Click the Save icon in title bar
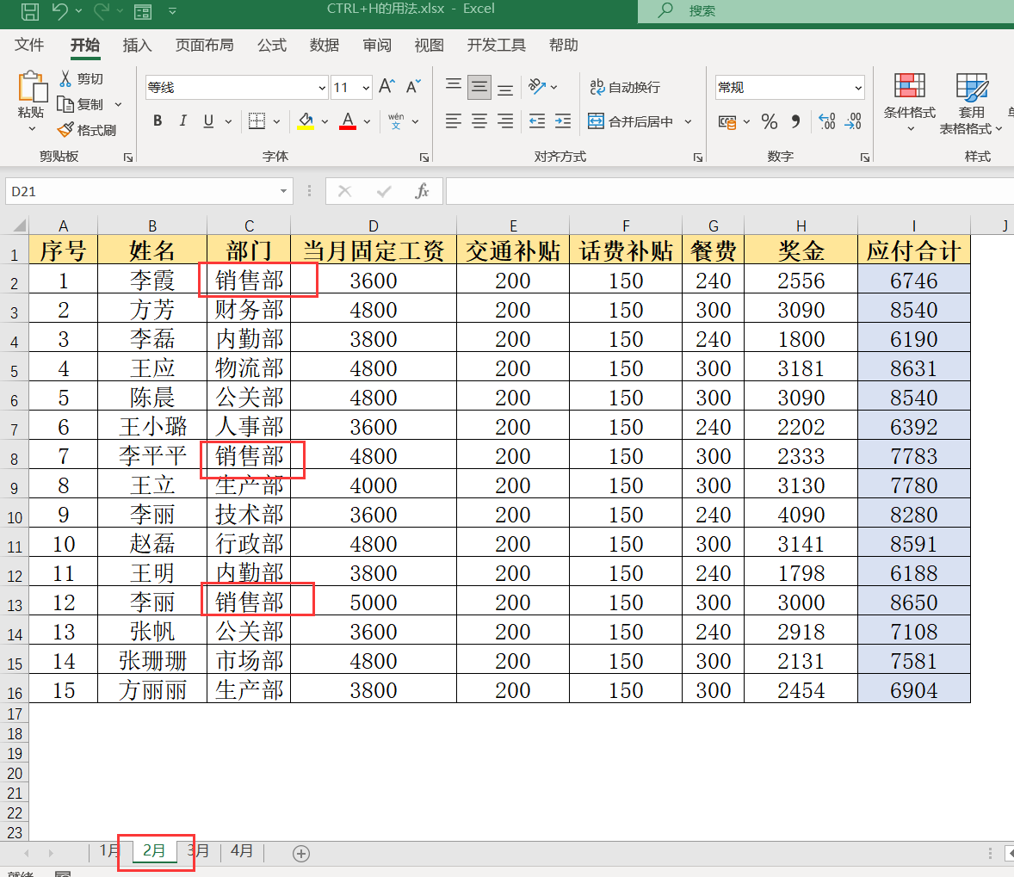Image resolution: width=1014 pixels, height=877 pixels. [x=30, y=11]
